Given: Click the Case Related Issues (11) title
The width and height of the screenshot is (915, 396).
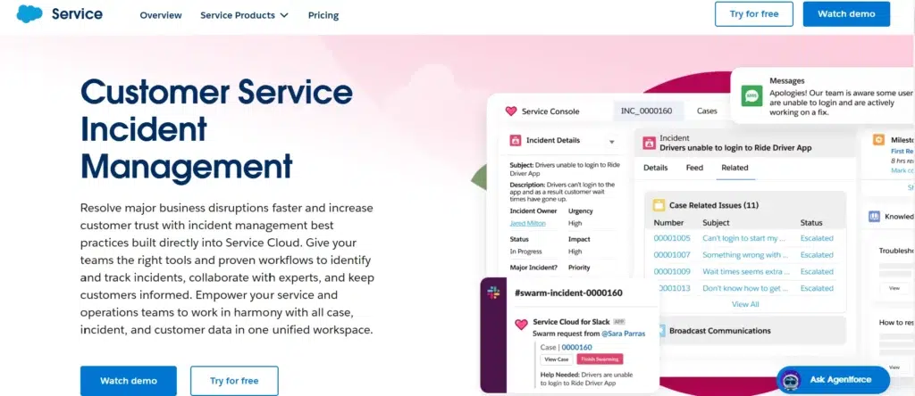Looking at the screenshot, I should (x=714, y=205).
